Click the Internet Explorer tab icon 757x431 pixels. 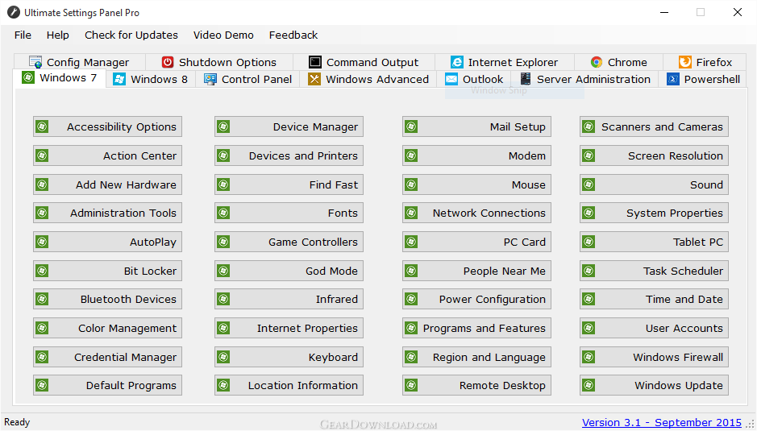point(457,62)
